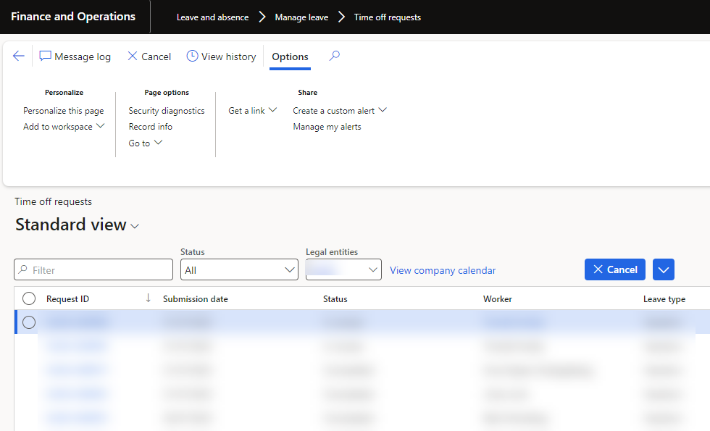
Task: Toggle the select-all rows circle in header
Action: click(x=29, y=298)
